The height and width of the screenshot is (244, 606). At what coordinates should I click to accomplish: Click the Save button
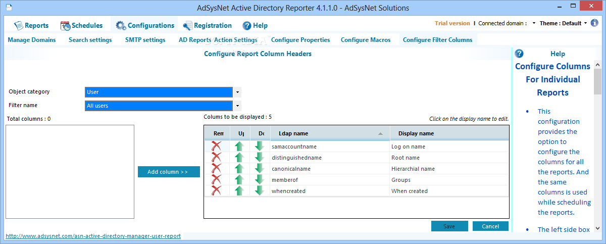pos(449,226)
